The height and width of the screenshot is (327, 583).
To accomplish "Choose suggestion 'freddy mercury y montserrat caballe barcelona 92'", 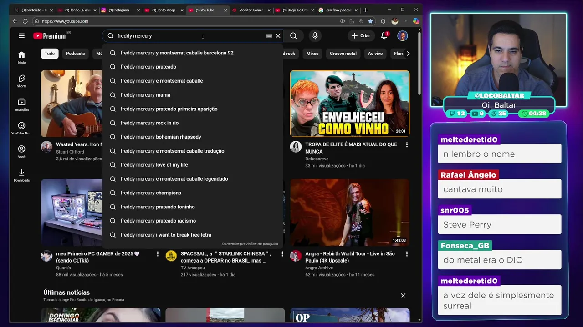I will 193,53.
